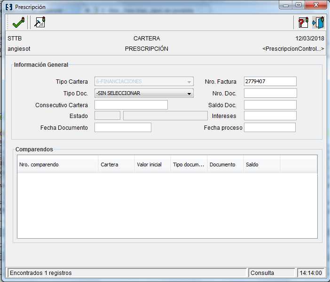Click the green checkmark accept icon

point(18,22)
